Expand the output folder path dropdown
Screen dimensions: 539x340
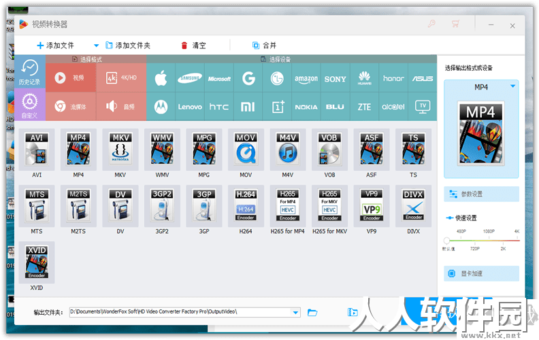[x=295, y=312]
